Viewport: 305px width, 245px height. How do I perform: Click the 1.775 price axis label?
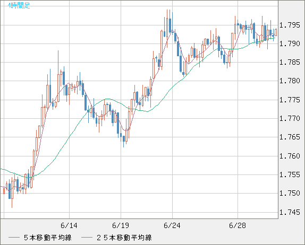[290, 100]
